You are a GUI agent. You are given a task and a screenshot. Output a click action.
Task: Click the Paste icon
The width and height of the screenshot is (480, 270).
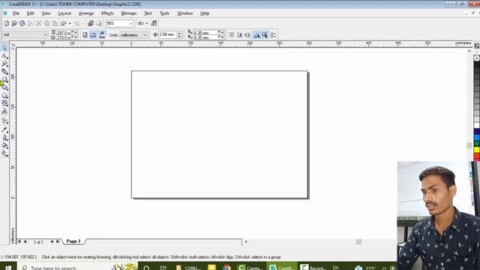coord(54,23)
